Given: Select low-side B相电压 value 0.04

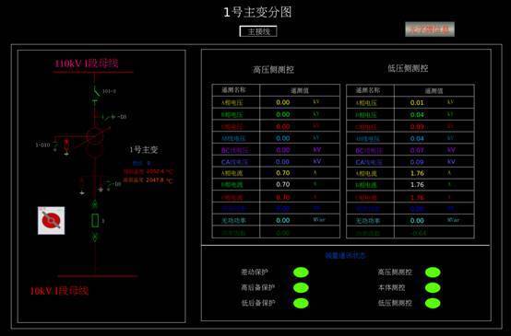Looking at the screenshot, I should pos(417,115).
